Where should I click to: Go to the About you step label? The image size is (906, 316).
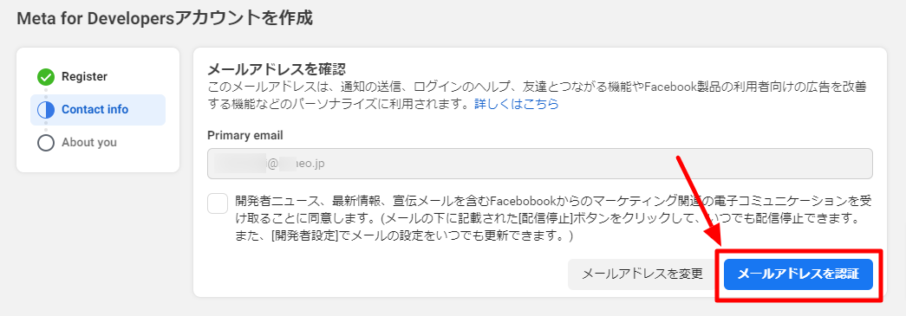coord(89,143)
